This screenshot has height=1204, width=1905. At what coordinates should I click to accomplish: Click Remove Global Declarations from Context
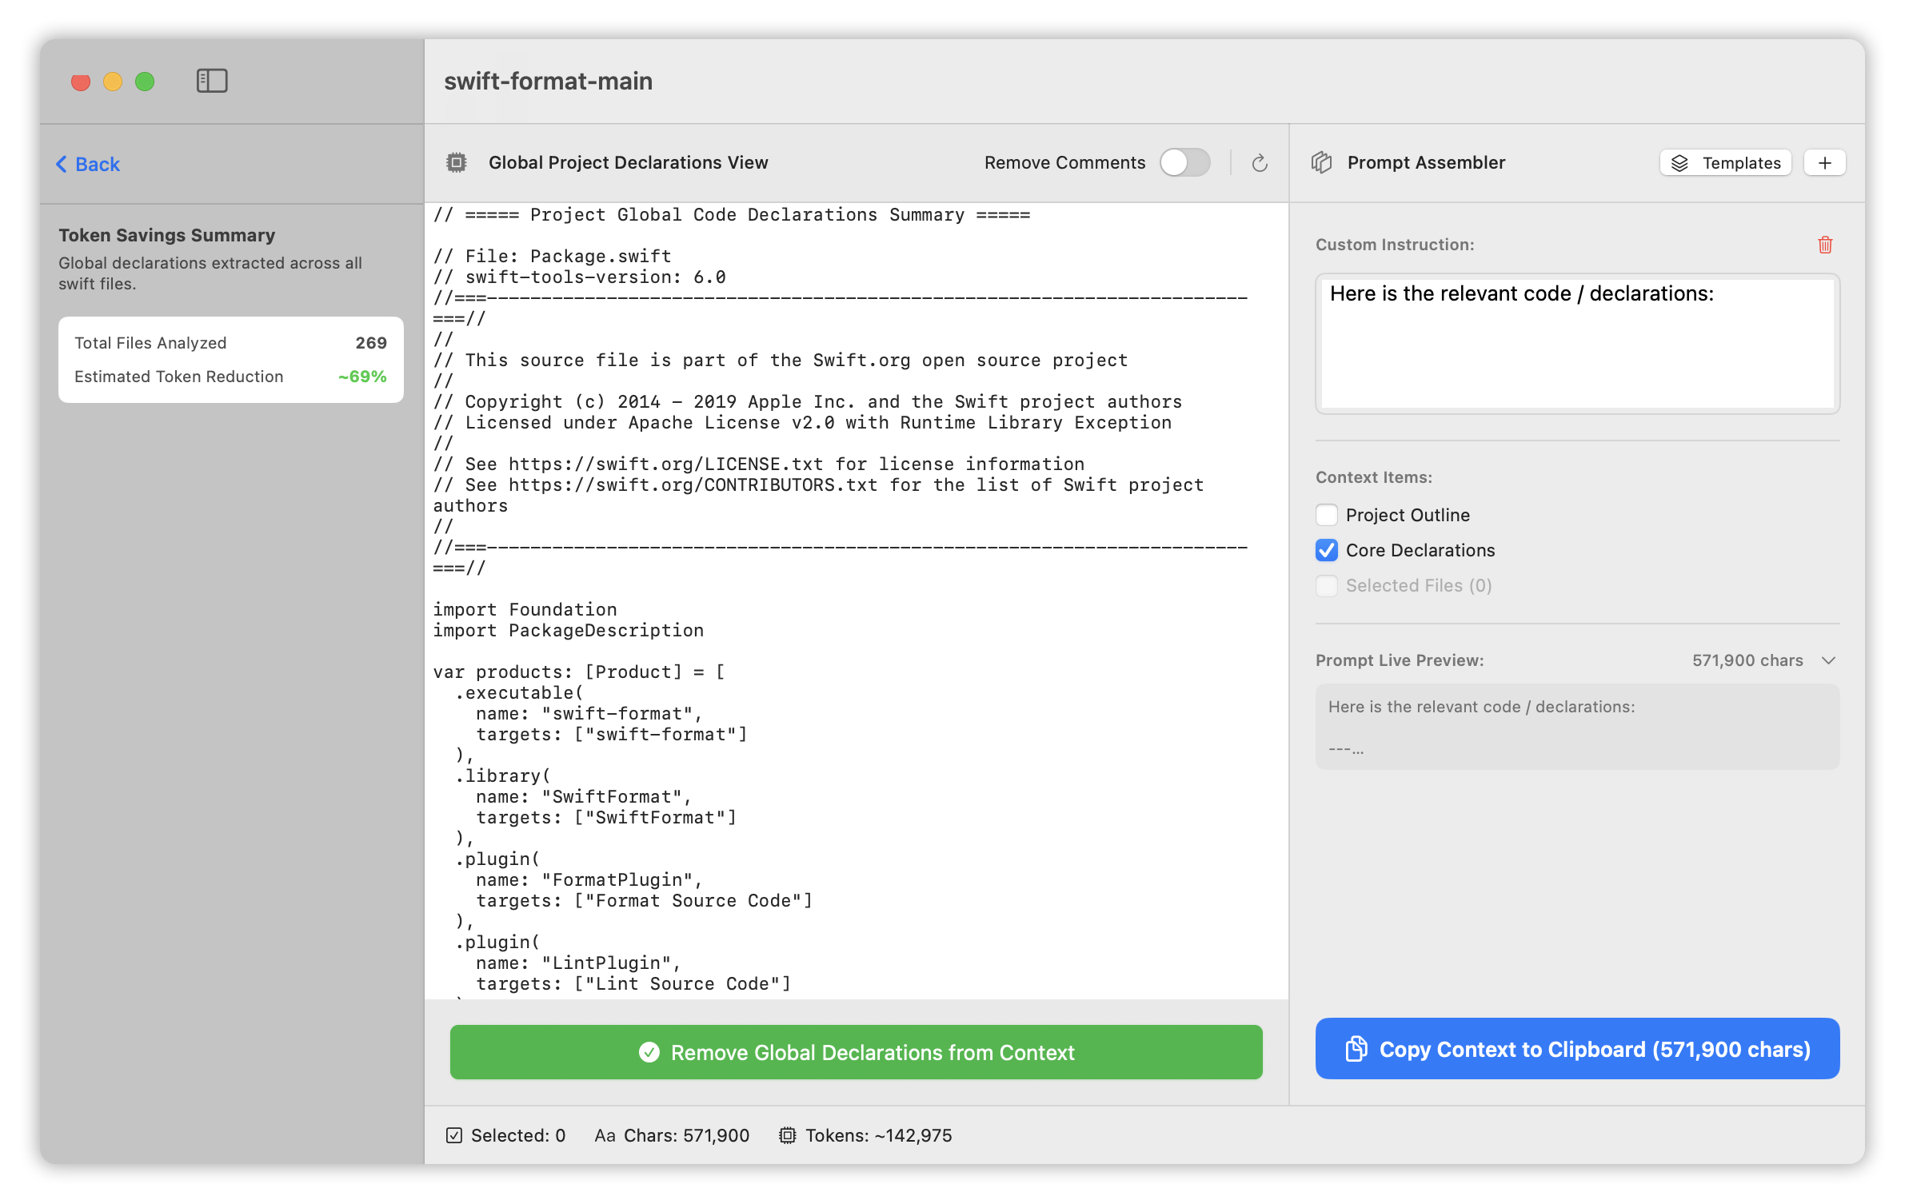[857, 1052]
